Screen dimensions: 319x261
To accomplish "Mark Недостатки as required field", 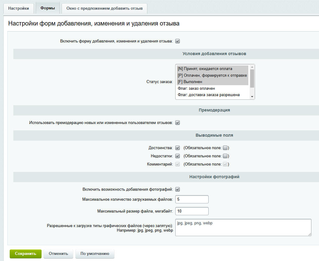I will [225, 156].
